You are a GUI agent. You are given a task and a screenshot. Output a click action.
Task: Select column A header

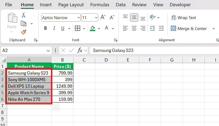tap(29, 60)
